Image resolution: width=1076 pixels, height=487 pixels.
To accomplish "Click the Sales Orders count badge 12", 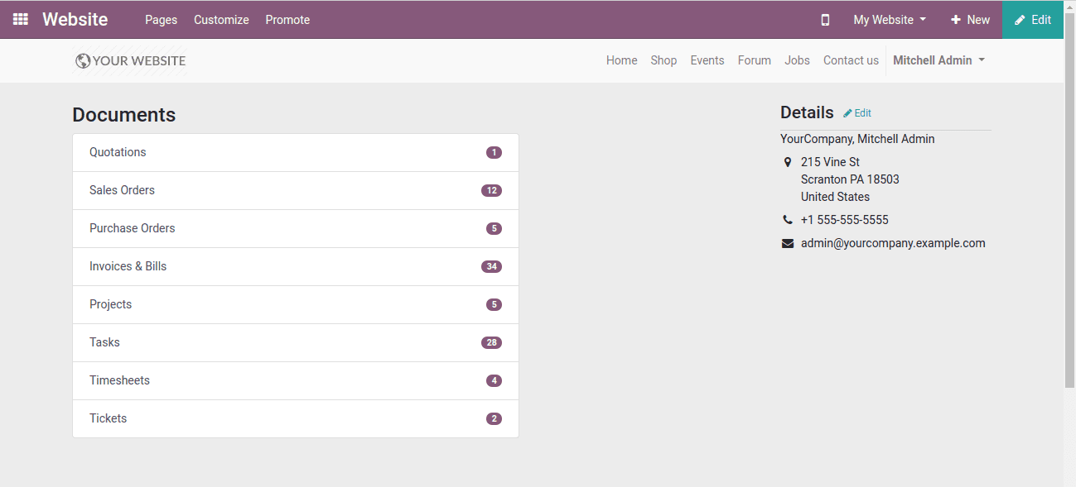I will (x=491, y=191).
